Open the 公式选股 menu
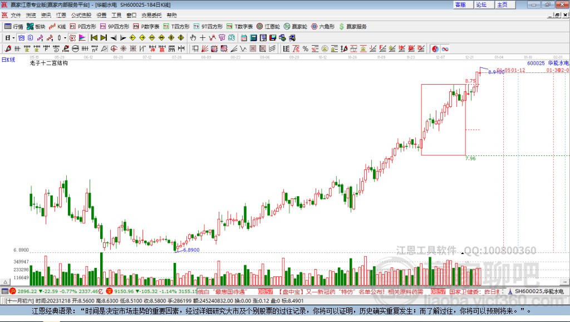 pos(81,15)
